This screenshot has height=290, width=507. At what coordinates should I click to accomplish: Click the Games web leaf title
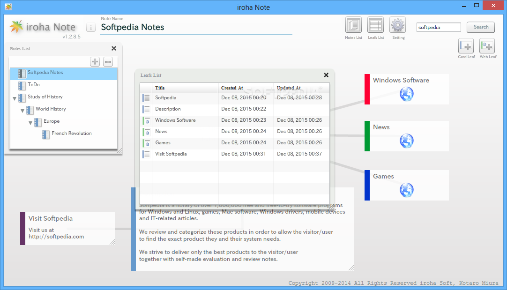click(383, 176)
